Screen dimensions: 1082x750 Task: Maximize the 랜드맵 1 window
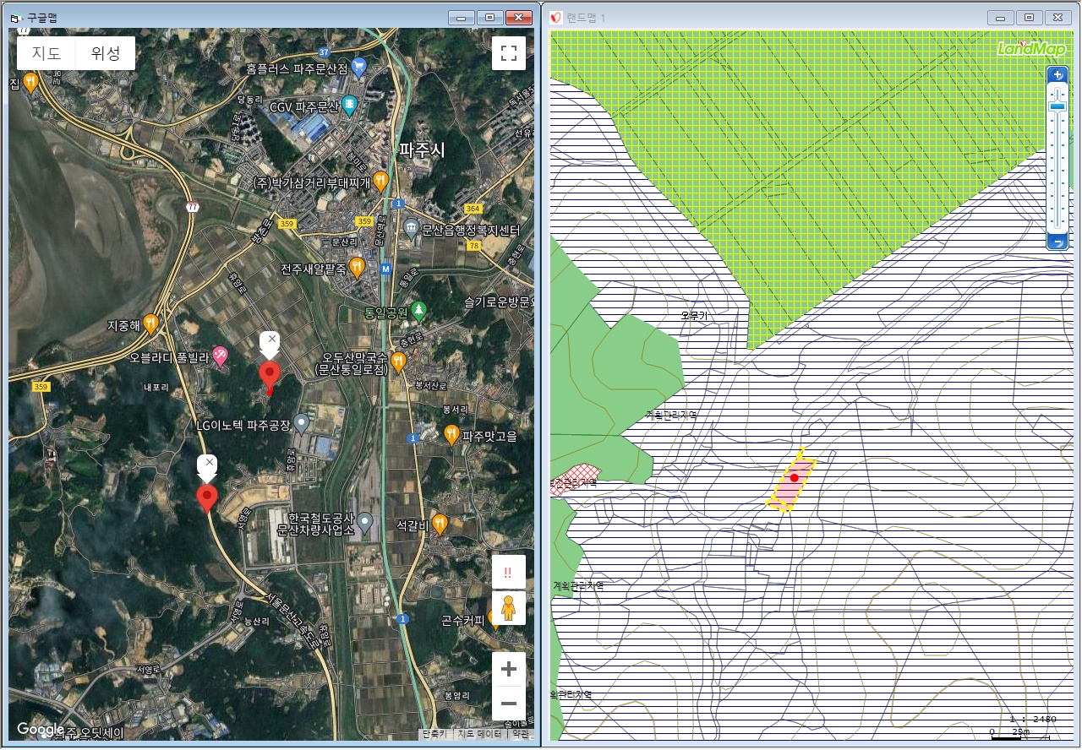tap(1029, 17)
